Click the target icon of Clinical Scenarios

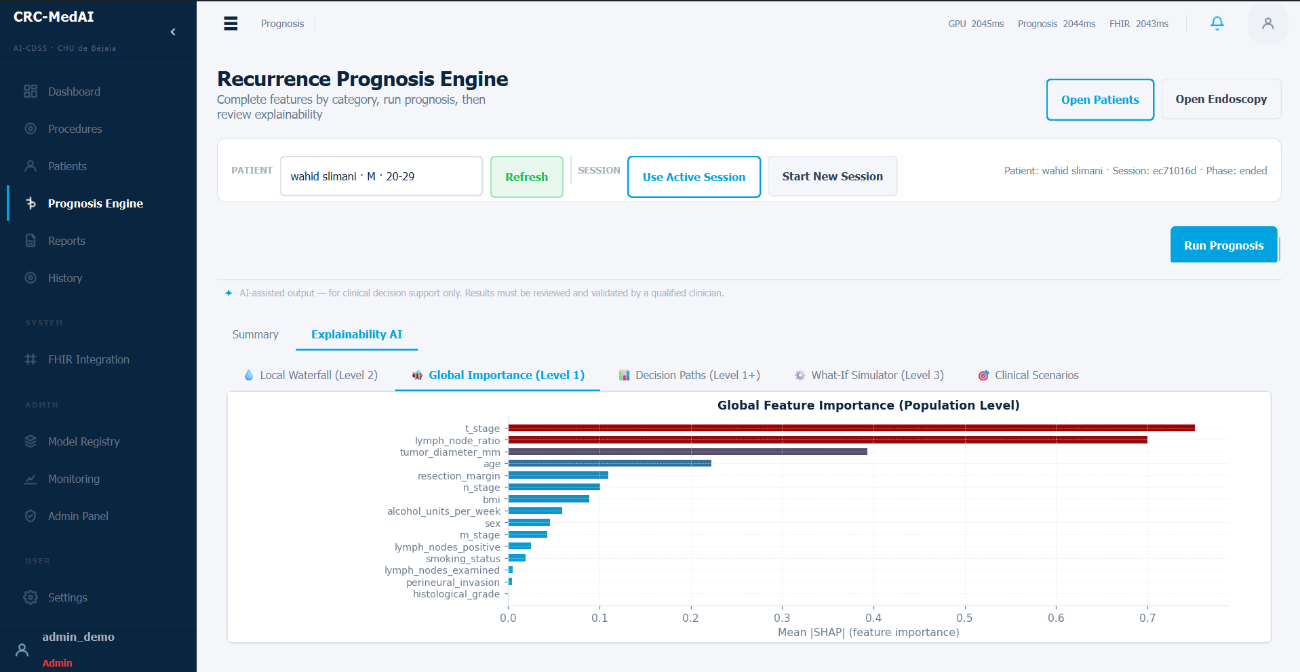click(x=983, y=375)
